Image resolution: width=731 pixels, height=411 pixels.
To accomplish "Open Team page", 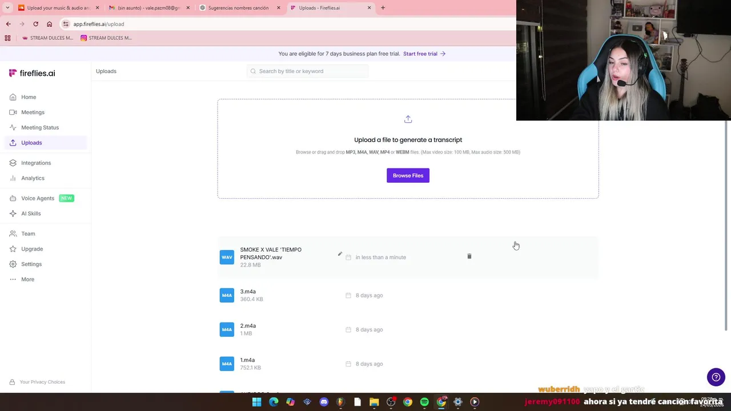I will coord(46,233).
